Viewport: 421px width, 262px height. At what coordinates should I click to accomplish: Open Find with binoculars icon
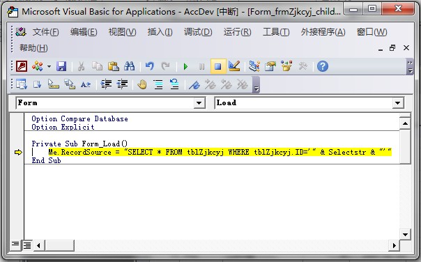click(129, 66)
